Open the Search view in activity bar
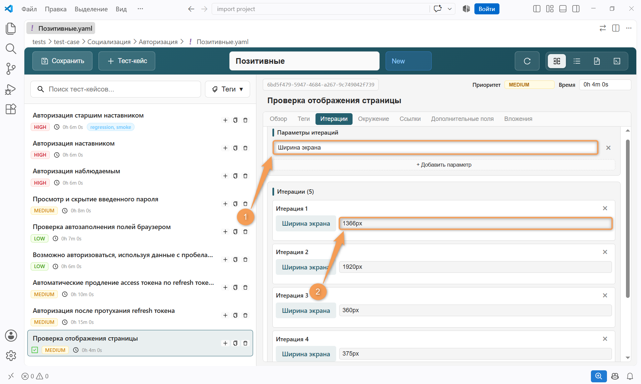The height and width of the screenshot is (384, 641). click(11, 49)
